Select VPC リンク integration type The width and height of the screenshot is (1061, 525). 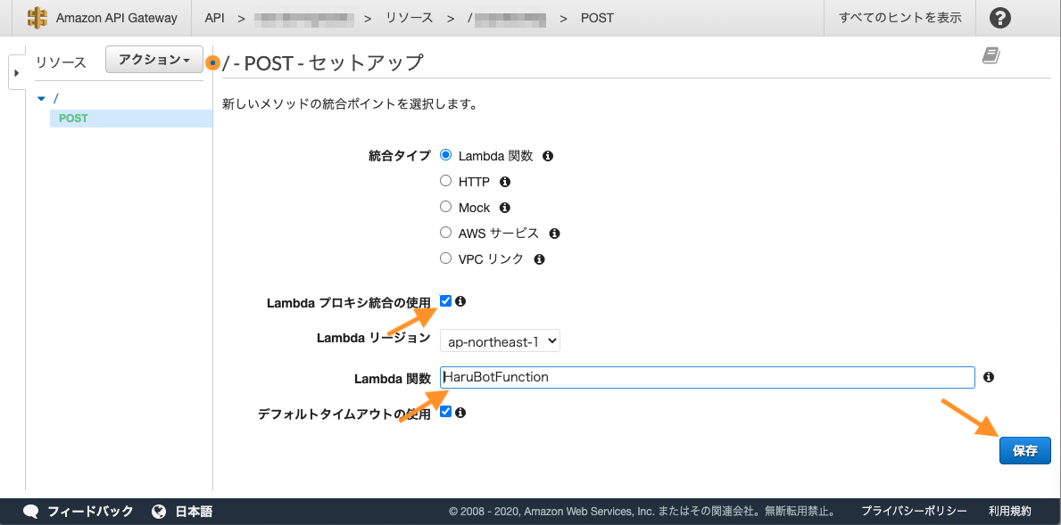point(445,258)
